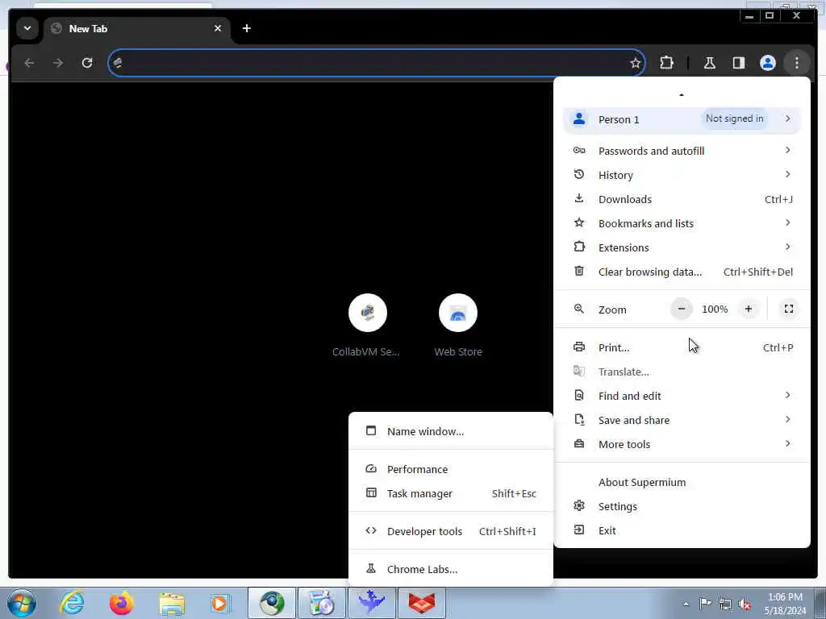Show hidden tray icons arrow
826x619 pixels.
pyautogui.click(x=686, y=604)
